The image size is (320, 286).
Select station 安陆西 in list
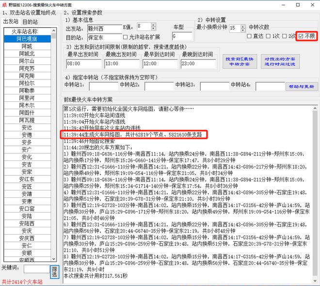coord(27,223)
